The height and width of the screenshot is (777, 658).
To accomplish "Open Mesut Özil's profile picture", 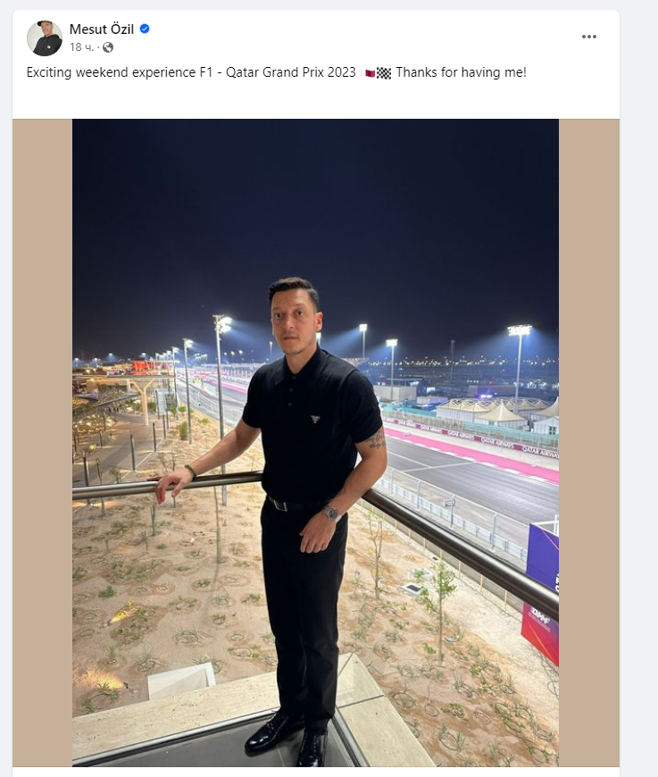I will (x=45, y=38).
